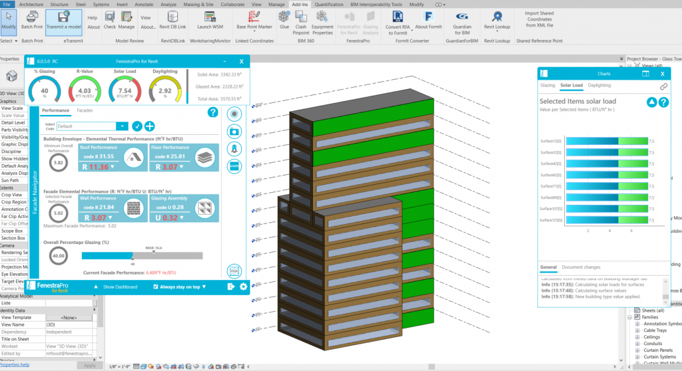Screen dimensions: 682x371
Task: Click the View Name 3D input field
Action: (69, 324)
